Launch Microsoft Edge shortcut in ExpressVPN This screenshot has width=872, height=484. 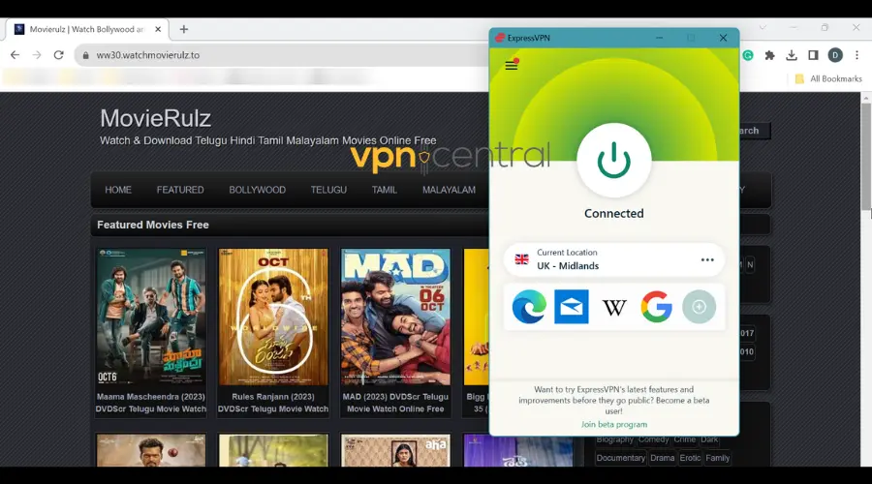(529, 306)
